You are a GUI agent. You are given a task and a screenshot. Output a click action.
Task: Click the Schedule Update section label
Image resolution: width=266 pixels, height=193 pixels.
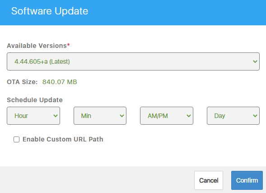(35, 100)
